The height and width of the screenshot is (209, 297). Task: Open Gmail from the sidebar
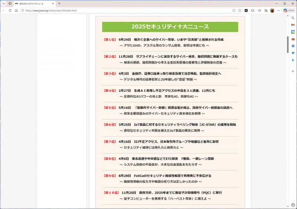(x=293, y=25)
